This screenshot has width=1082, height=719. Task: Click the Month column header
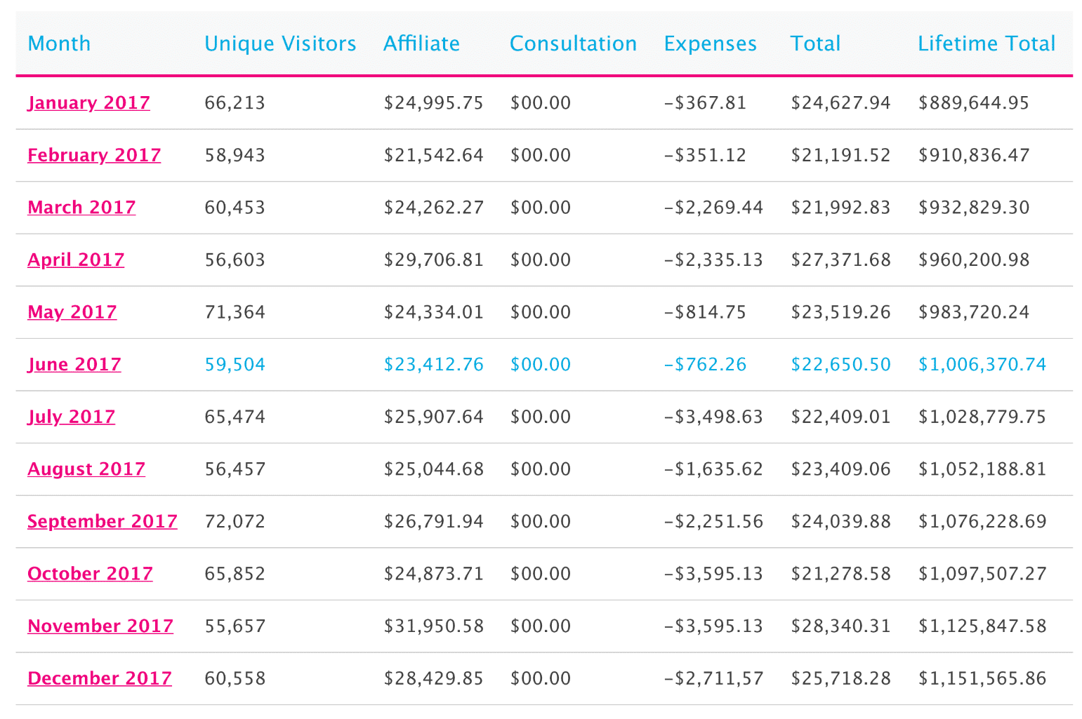point(60,43)
